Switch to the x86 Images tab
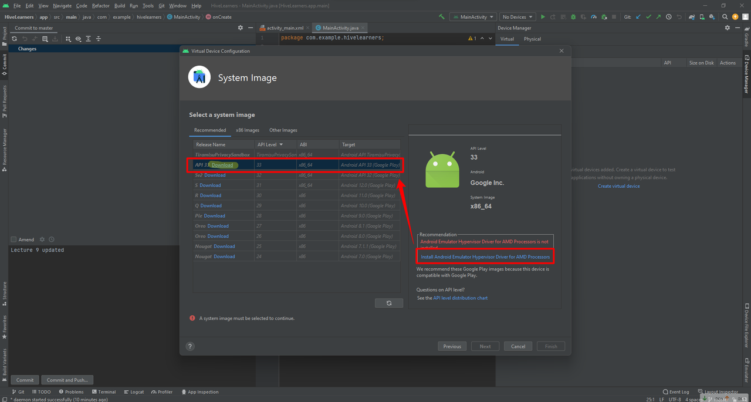The width and height of the screenshot is (751, 402). click(248, 130)
